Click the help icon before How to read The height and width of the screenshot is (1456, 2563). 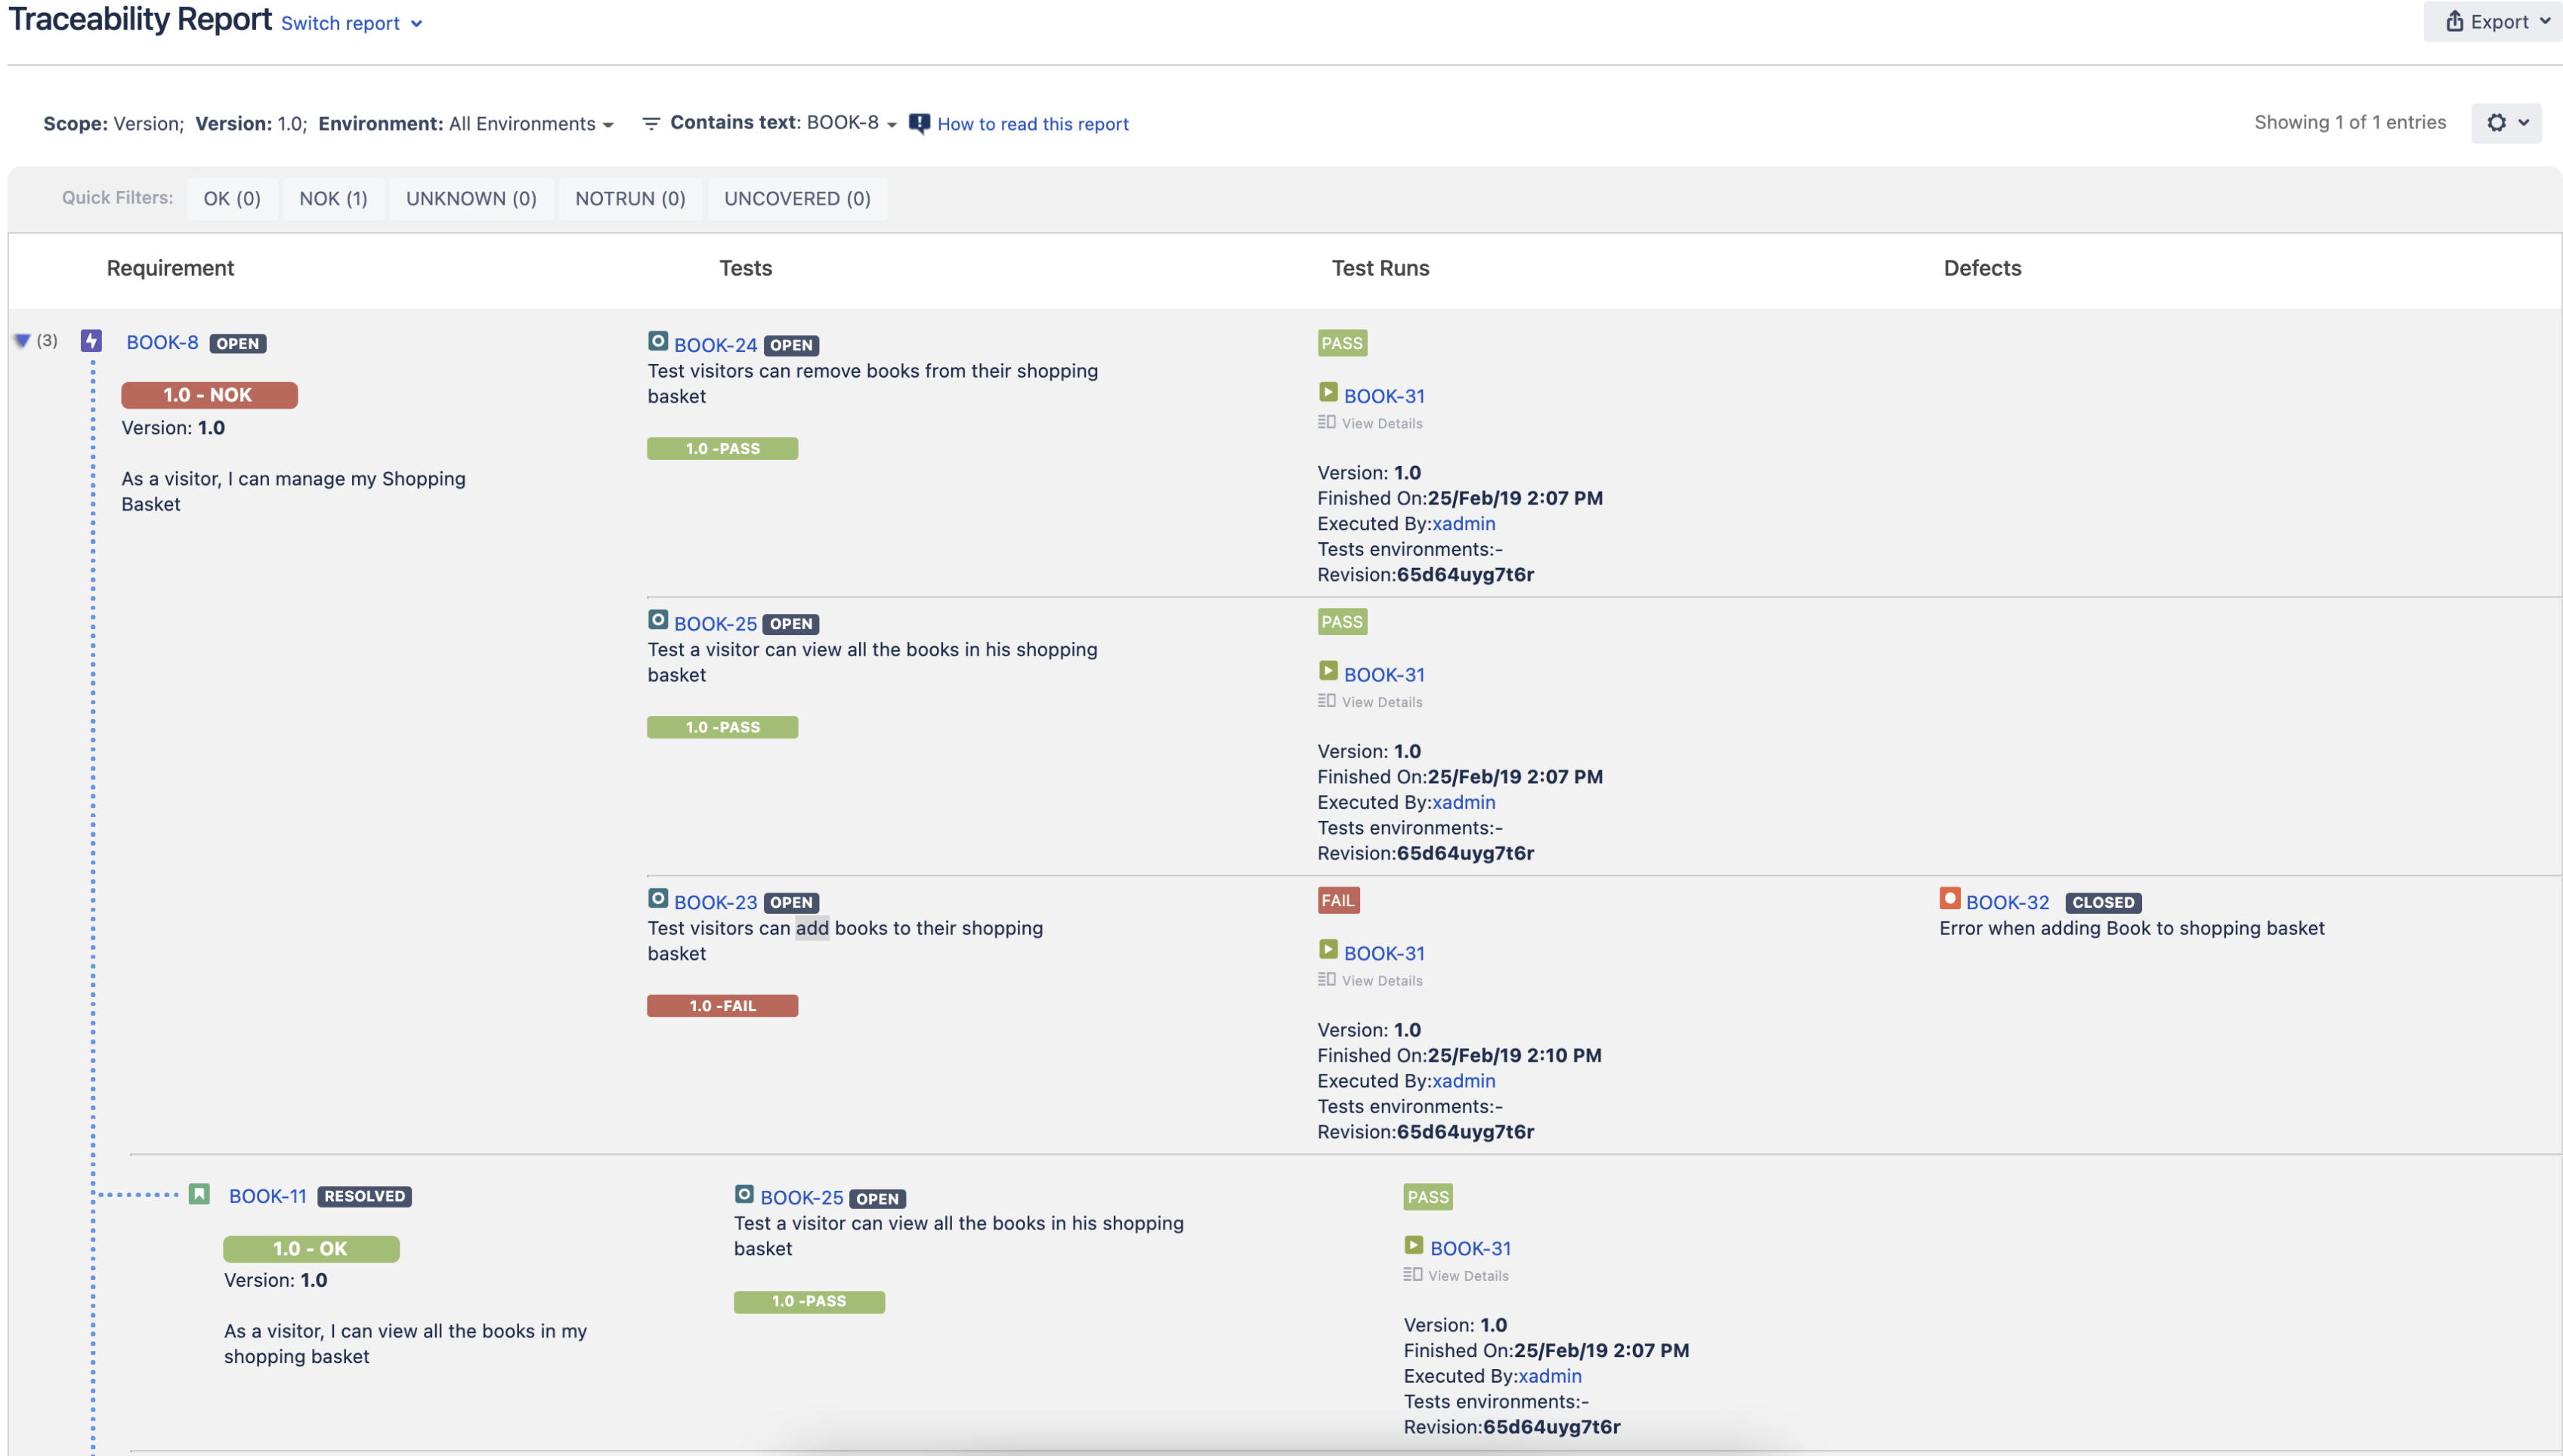(918, 123)
